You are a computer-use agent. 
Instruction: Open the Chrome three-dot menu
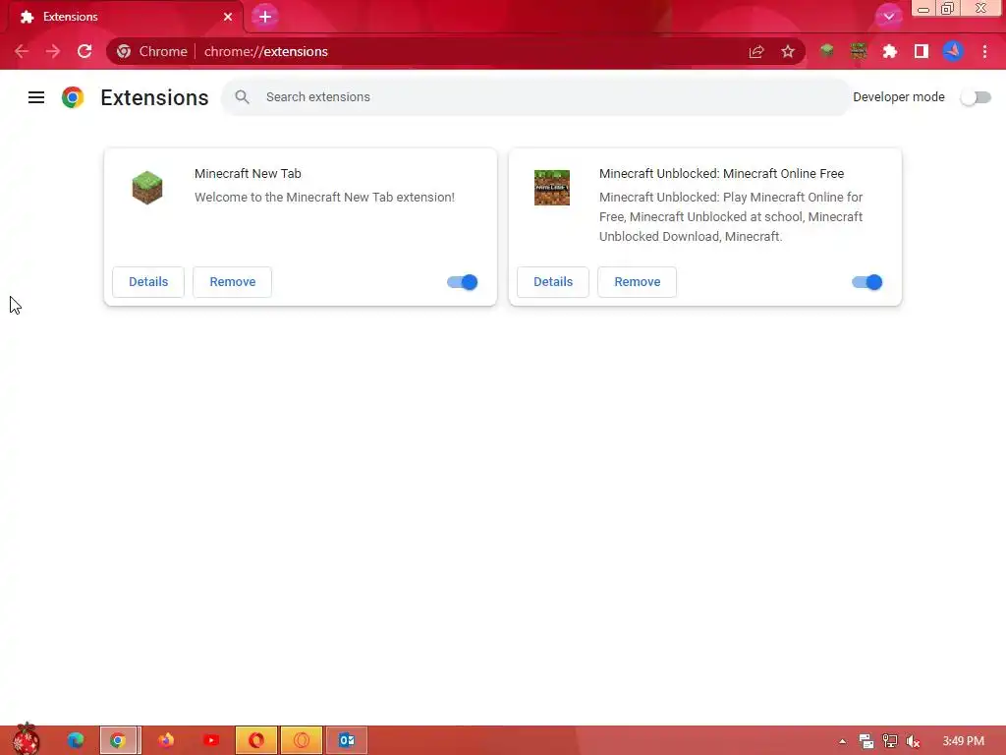tap(984, 51)
